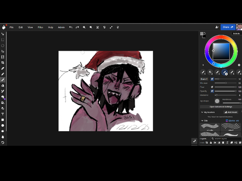
Task: Open the user avatar profile menu
Action: click(239, 27)
